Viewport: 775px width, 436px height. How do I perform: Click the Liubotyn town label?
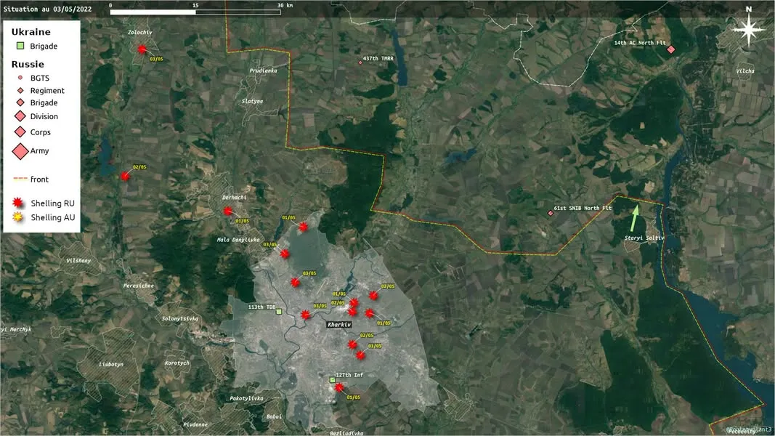111,364
